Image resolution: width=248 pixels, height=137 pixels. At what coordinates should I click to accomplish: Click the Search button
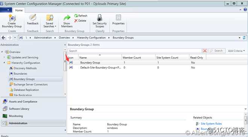217,51
